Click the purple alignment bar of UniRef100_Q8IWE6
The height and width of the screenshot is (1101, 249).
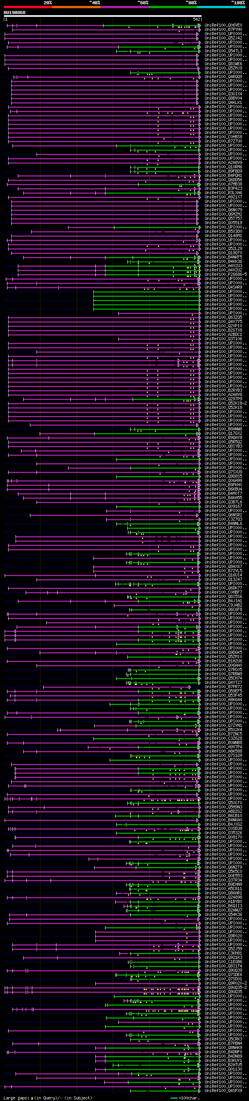[x=101, y=64]
